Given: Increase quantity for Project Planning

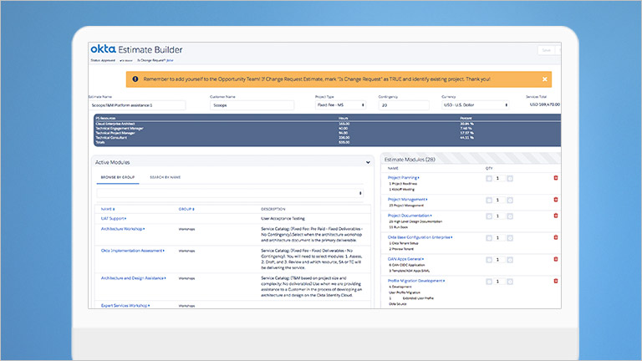Looking at the screenshot, I should pos(510,179).
